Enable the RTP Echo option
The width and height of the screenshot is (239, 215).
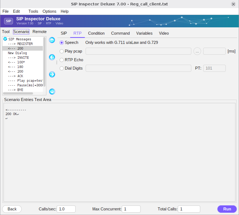62,60
